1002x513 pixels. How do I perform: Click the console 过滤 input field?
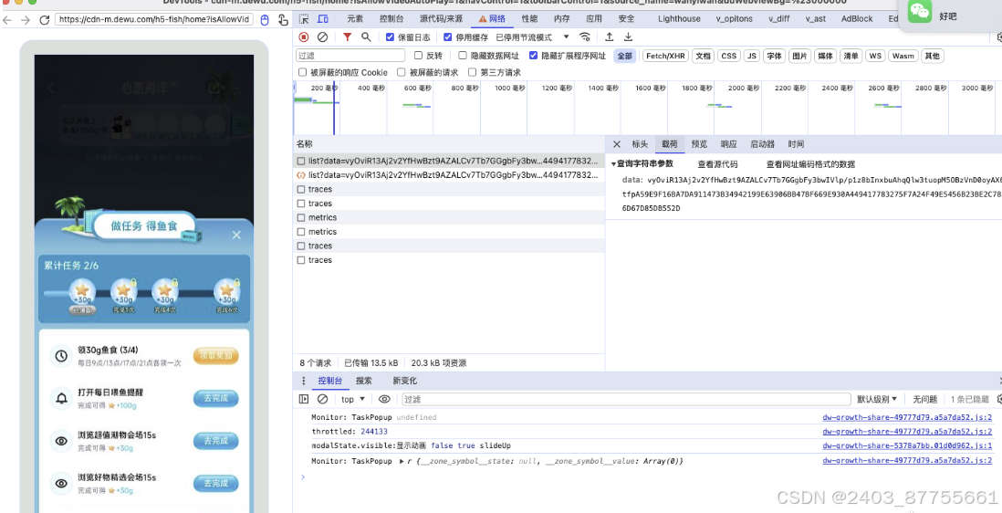click(626, 399)
